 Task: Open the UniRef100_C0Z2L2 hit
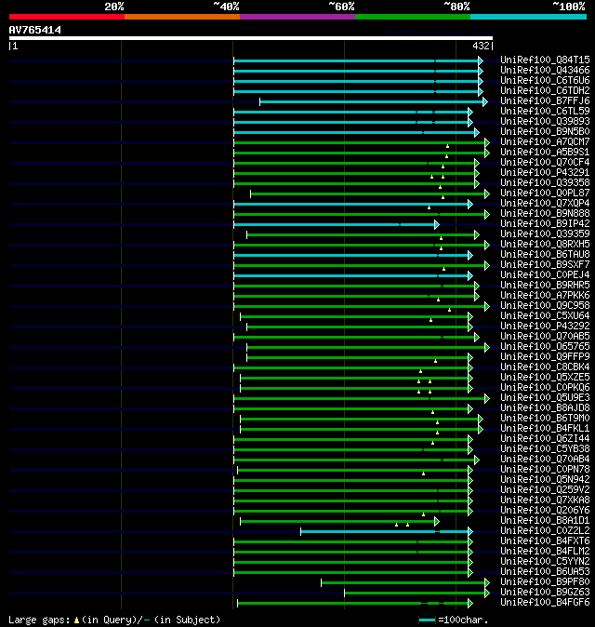[x=545, y=531]
